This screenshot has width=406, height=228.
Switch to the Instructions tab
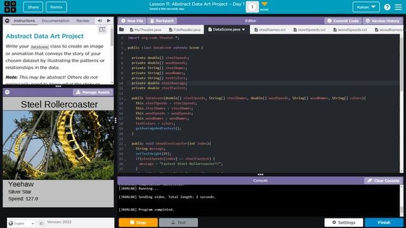click(24, 21)
